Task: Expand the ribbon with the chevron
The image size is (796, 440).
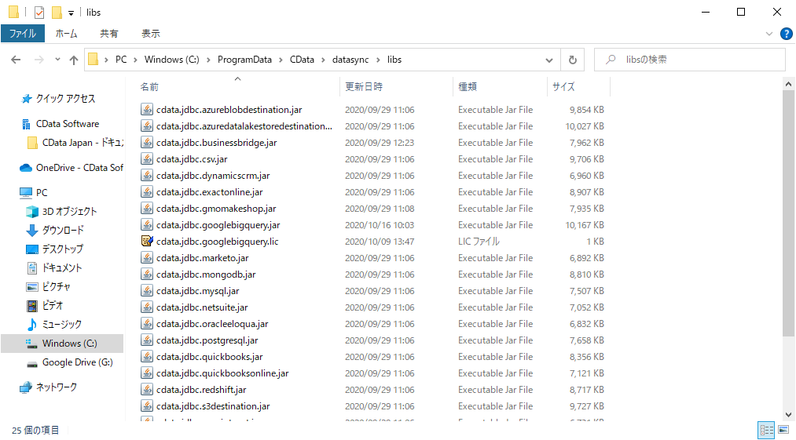Action: click(769, 34)
